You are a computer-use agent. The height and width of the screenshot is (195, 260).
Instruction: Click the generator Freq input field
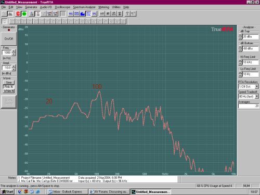(7, 53)
